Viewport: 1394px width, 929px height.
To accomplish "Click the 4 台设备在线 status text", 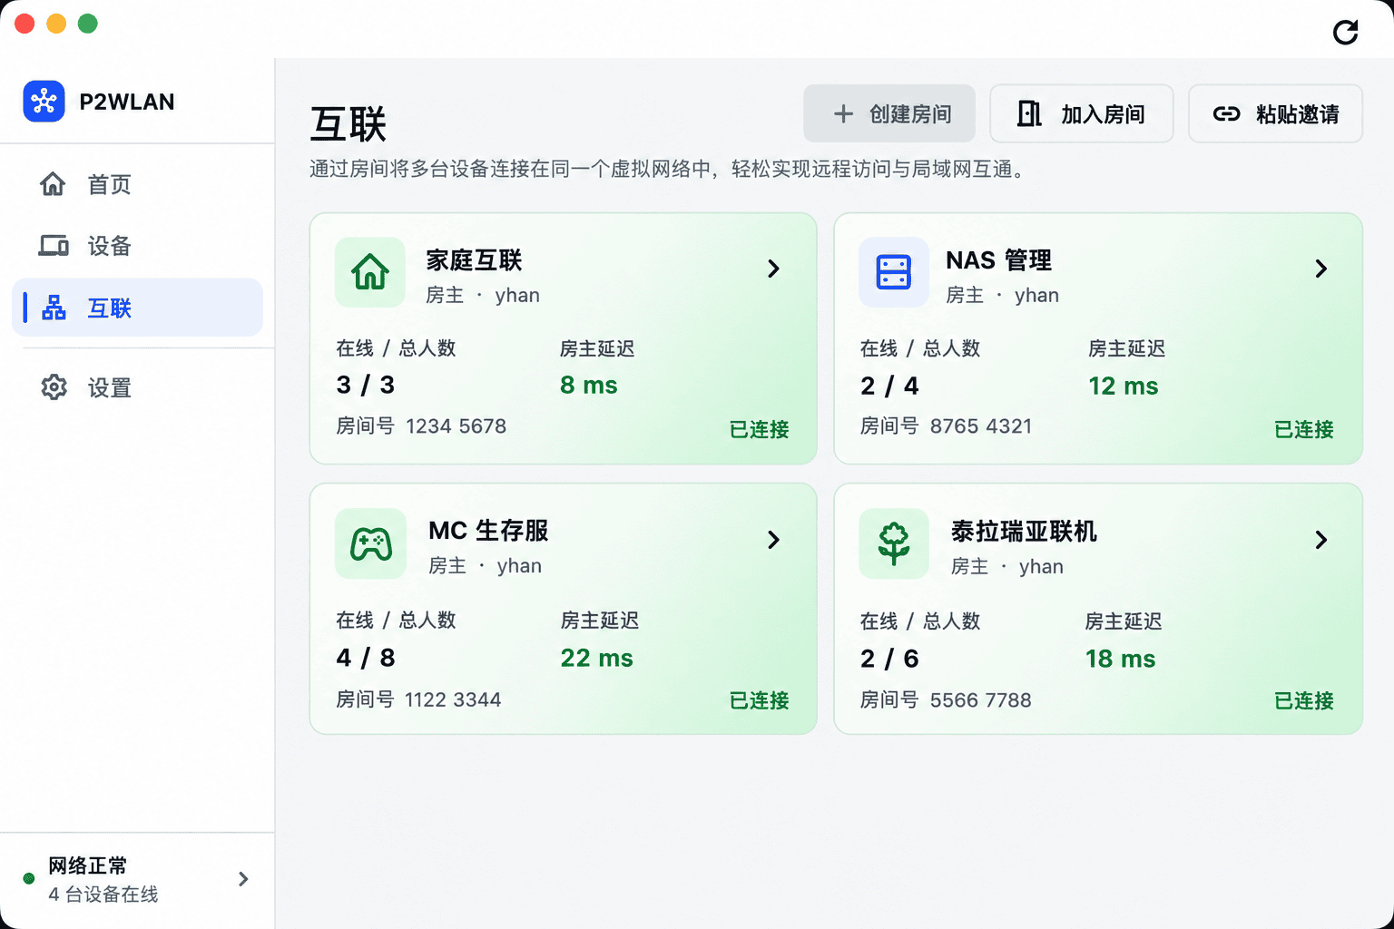I will click(x=103, y=894).
